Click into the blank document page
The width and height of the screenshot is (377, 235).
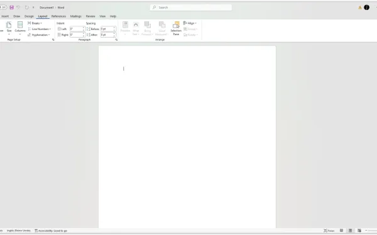pyautogui.click(x=187, y=137)
